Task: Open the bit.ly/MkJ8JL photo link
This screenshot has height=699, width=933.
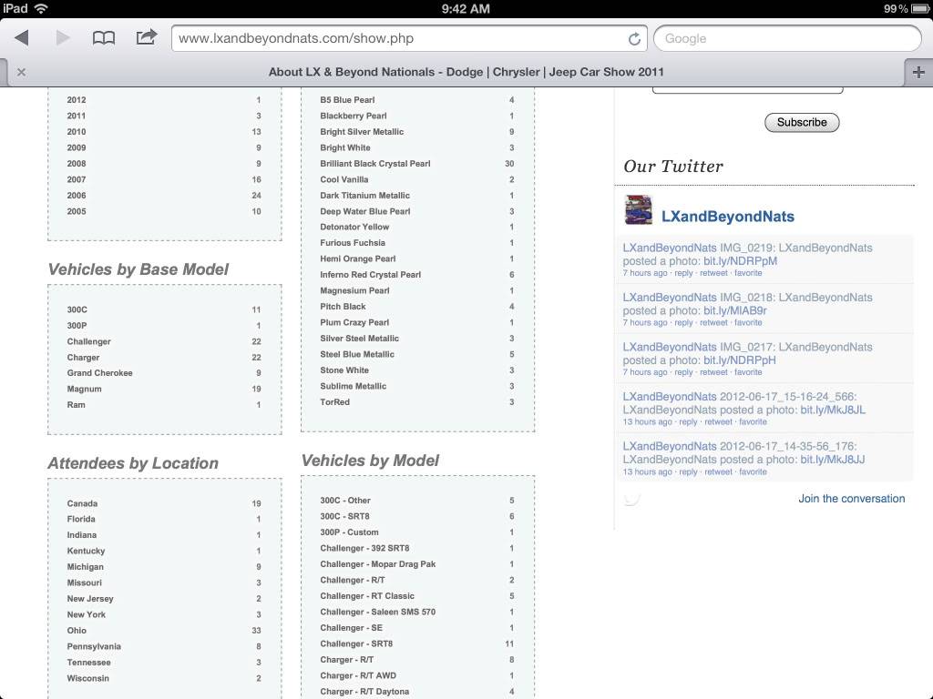Action: [x=833, y=410]
